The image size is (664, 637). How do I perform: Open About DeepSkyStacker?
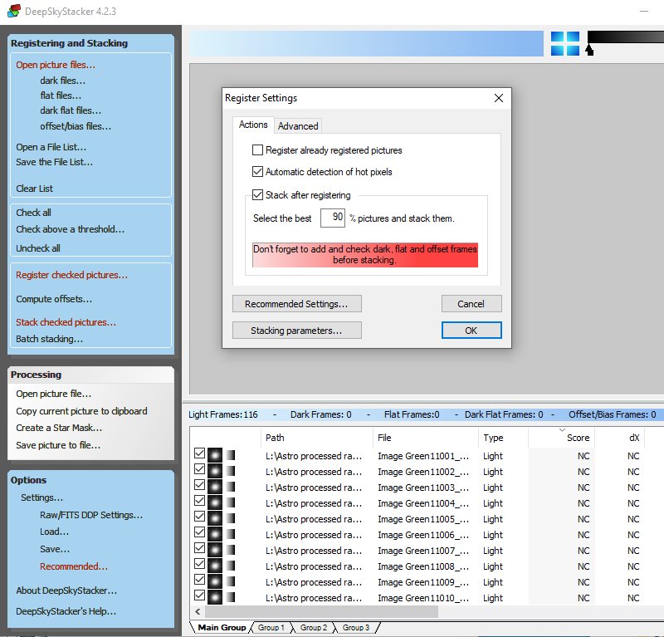pos(66,590)
